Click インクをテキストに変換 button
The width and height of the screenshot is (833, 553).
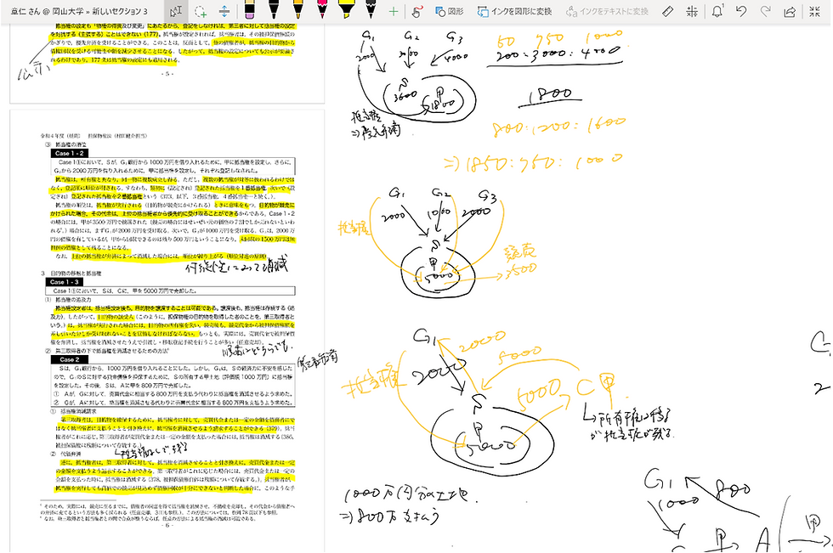[x=607, y=11]
